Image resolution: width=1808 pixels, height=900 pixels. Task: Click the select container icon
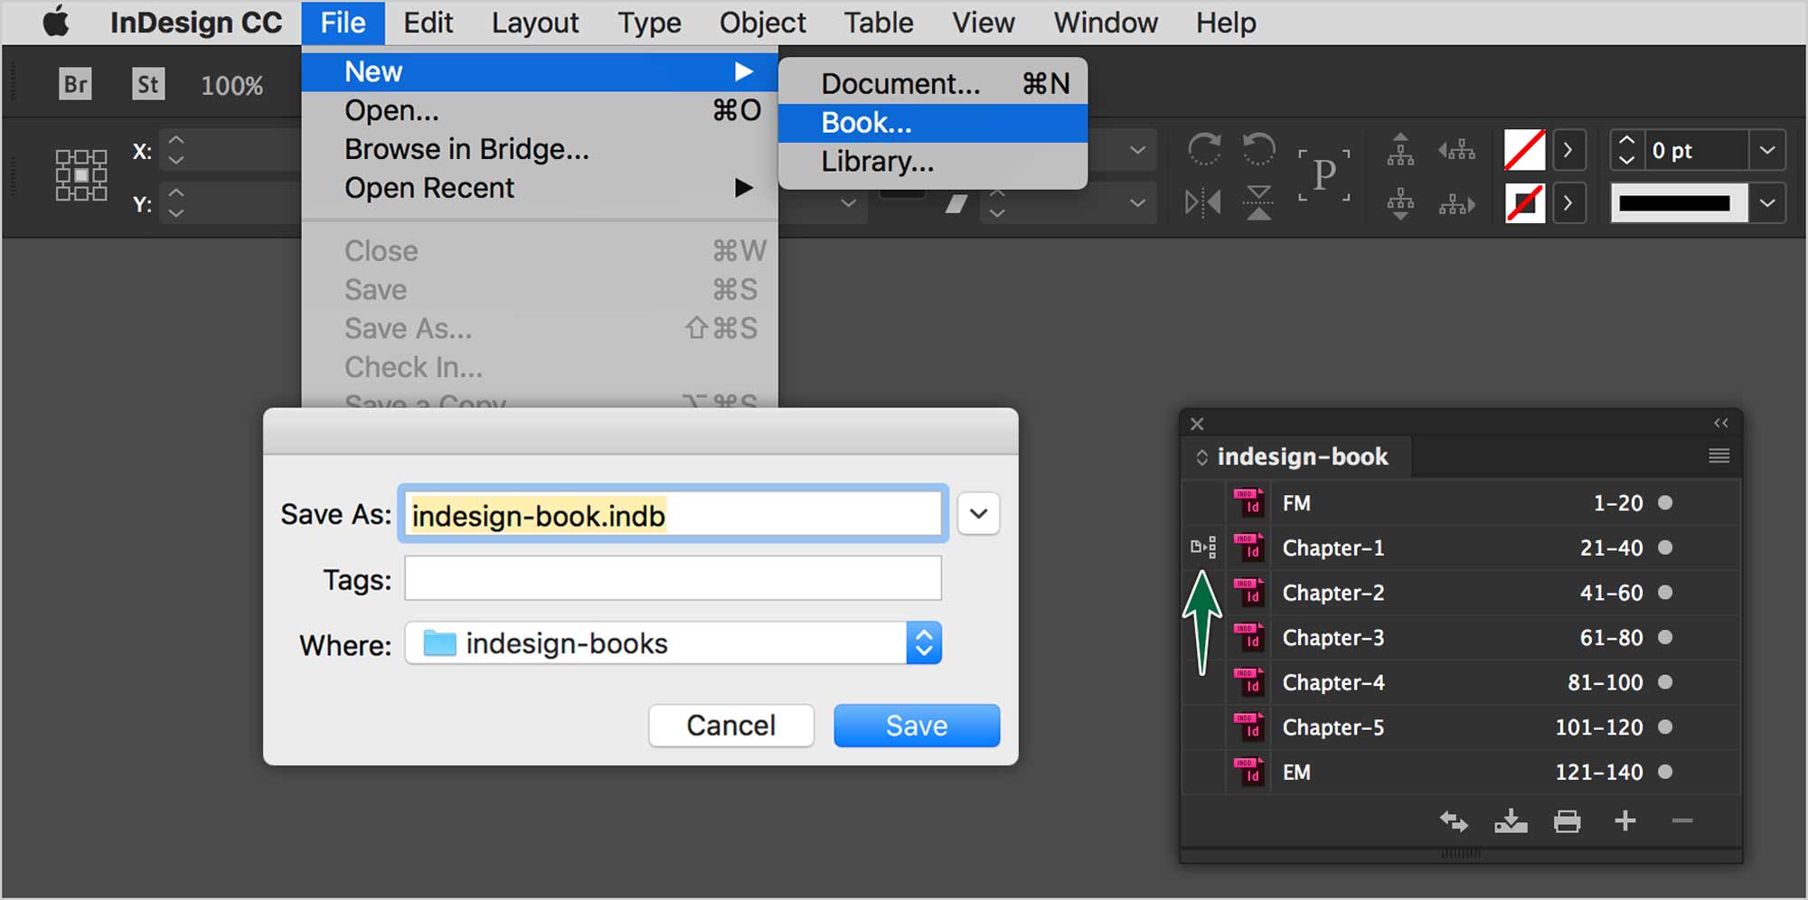click(x=1400, y=150)
